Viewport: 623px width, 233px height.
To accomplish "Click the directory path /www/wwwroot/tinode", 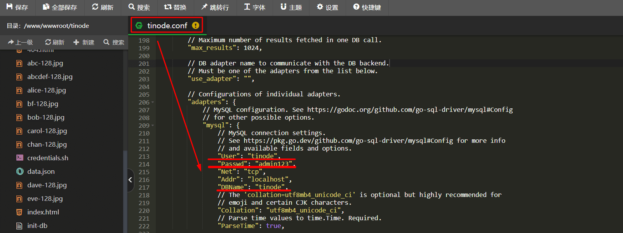I will pyautogui.click(x=56, y=26).
